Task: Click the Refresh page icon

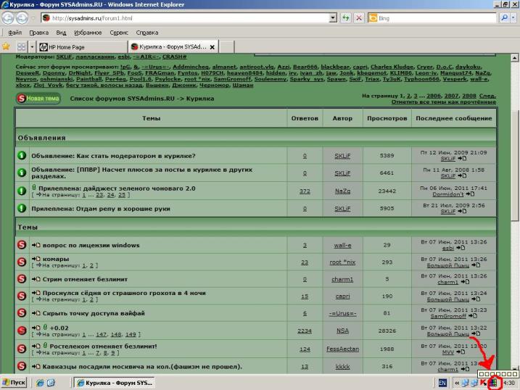Action: tap(345, 18)
